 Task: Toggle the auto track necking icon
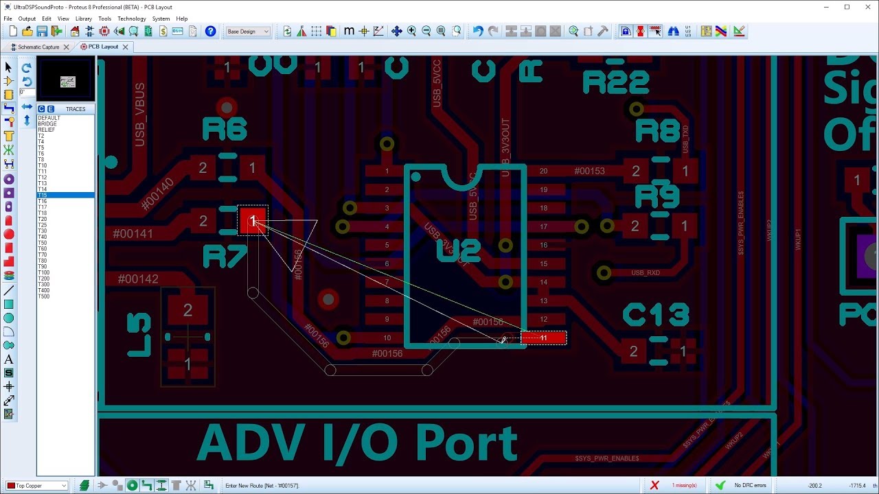641,32
